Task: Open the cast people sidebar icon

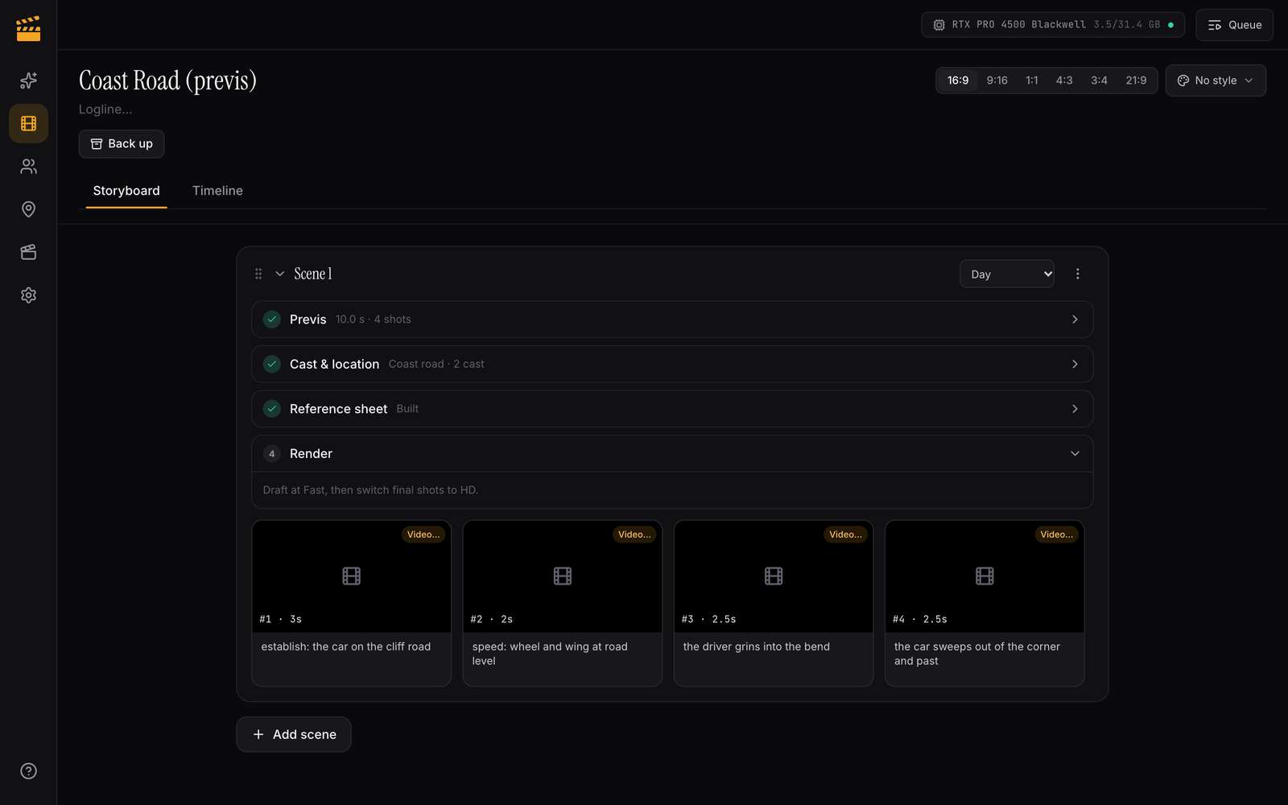Action: click(x=28, y=167)
